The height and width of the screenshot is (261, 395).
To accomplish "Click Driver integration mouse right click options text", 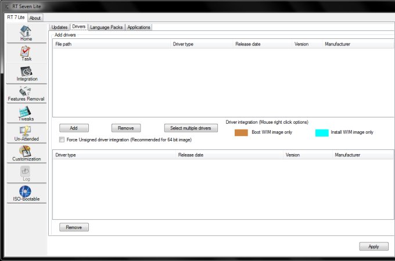I will click(267, 122).
